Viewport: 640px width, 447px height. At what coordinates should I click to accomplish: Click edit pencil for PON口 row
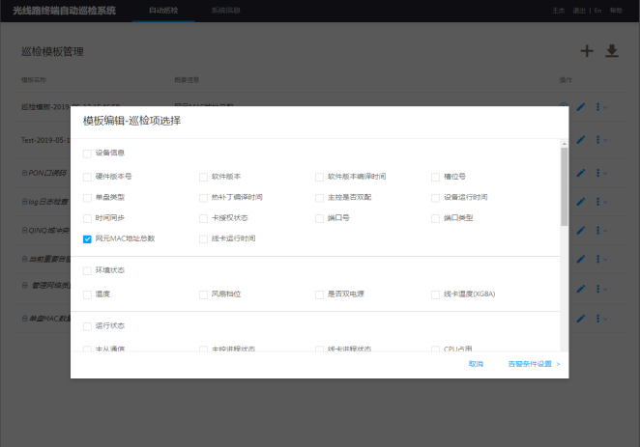point(581,172)
